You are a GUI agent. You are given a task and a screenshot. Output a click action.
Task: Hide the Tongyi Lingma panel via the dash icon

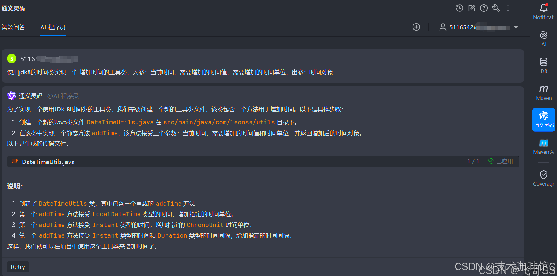(520, 8)
